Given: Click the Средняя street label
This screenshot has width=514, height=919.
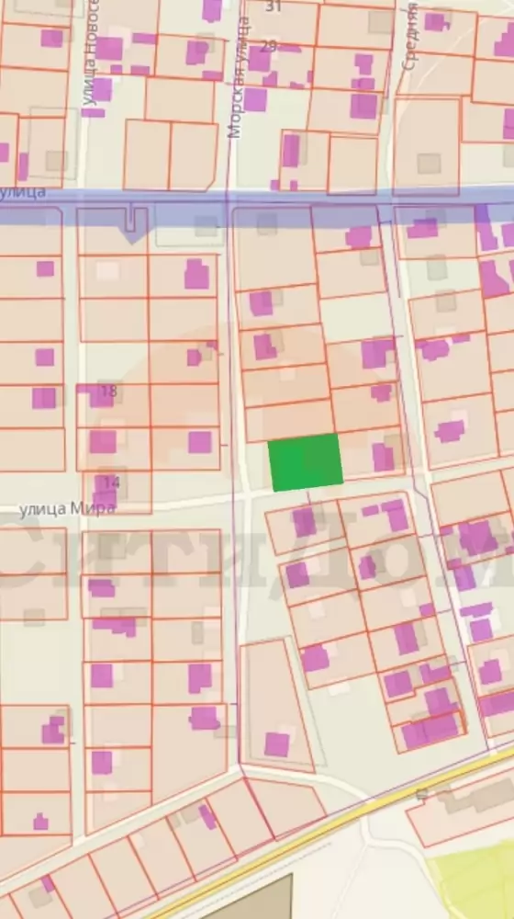Looking at the screenshot, I should coord(410,35).
